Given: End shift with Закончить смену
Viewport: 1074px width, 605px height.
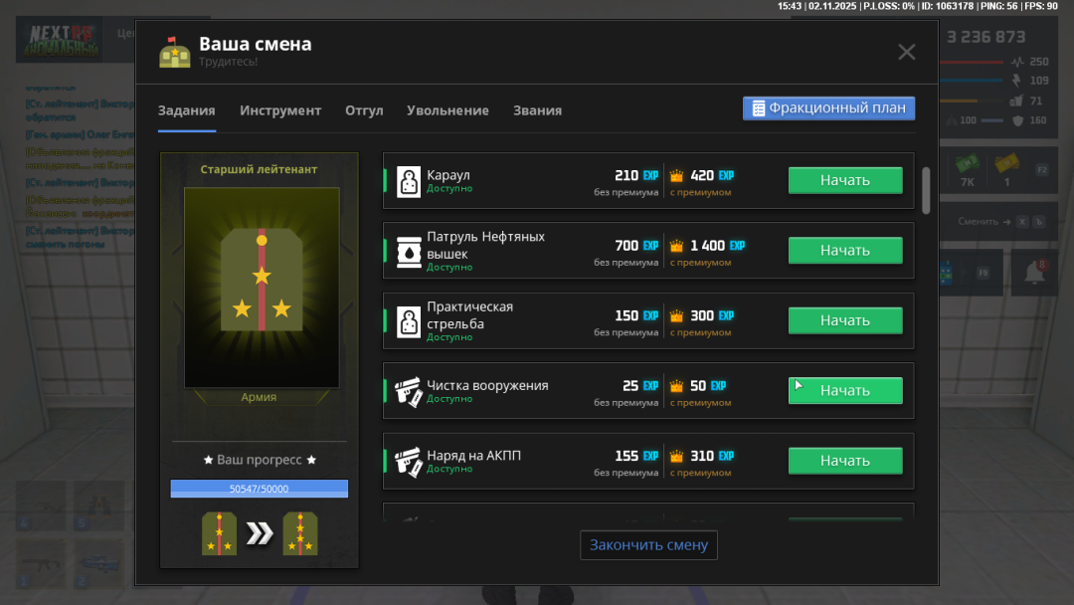Looking at the screenshot, I should pyautogui.click(x=648, y=545).
